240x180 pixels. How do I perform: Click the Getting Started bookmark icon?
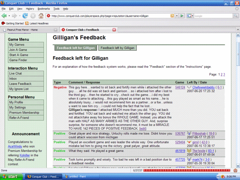3,23
